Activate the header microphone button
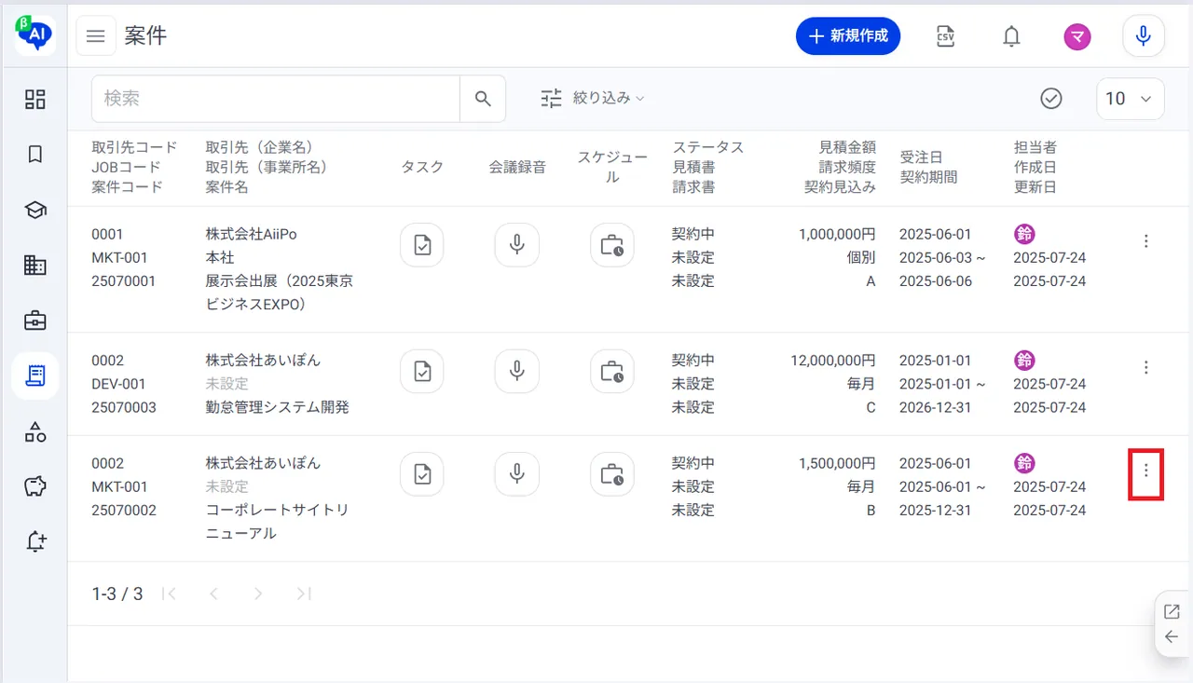Viewport: 1193px width, 683px height. pyautogui.click(x=1144, y=36)
